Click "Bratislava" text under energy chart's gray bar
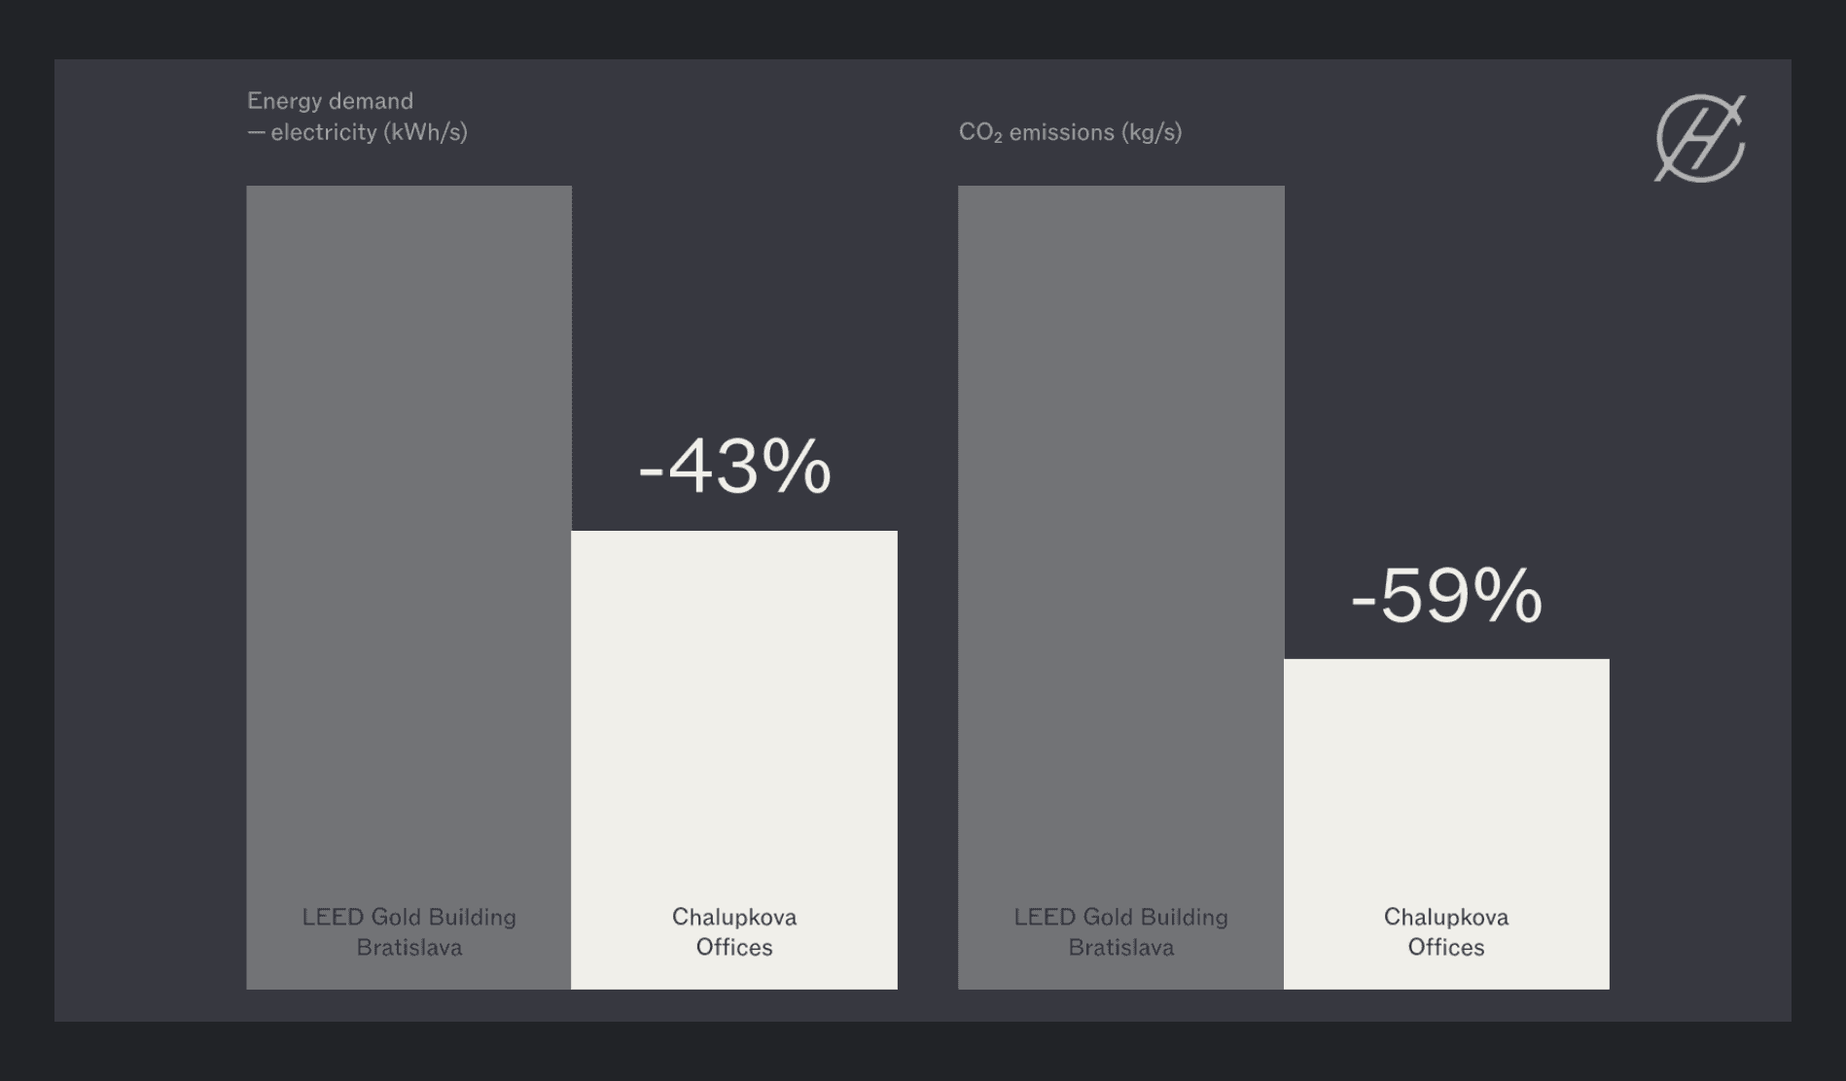This screenshot has width=1846, height=1081. point(408,948)
